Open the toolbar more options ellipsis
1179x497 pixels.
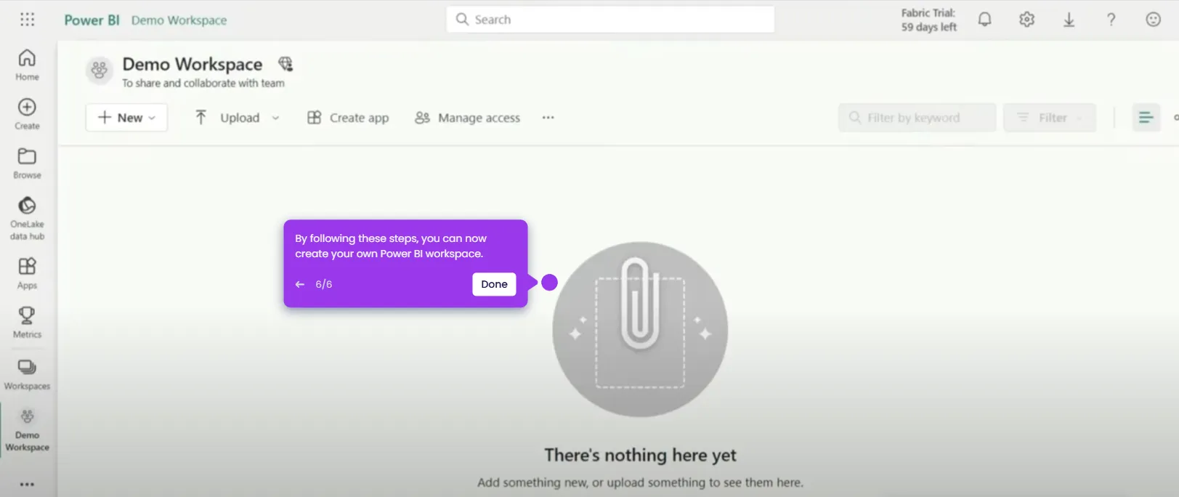[548, 118]
